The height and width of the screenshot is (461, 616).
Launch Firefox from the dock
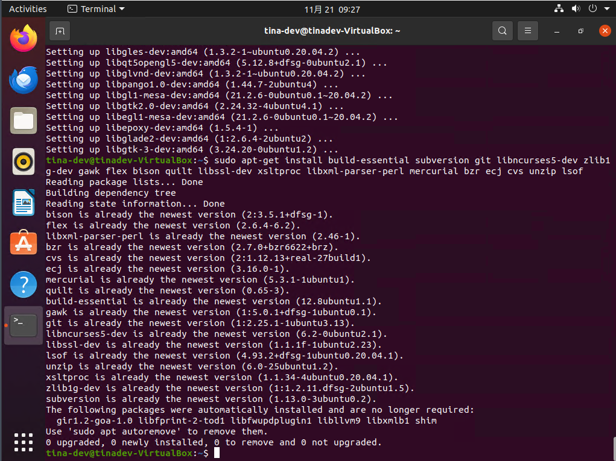click(x=24, y=39)
